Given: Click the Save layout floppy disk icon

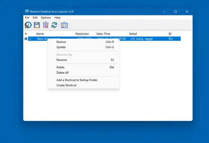Looking at the screenshot, I should tap(37, 25).
